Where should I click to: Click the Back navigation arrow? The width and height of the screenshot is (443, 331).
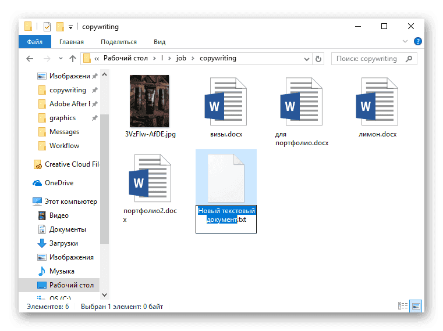point(30,59)
